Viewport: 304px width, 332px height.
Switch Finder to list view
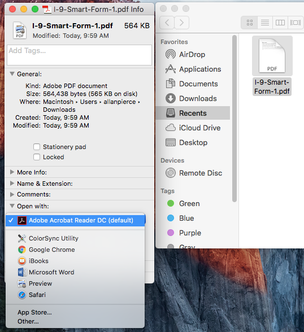tap(265, 23)
